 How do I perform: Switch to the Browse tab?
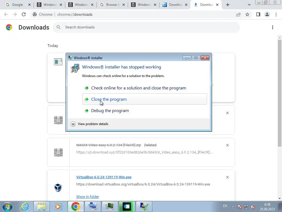point(112,5)
